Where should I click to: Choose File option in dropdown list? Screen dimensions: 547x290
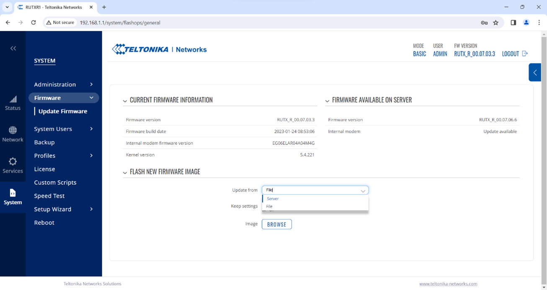pos(269,206)
